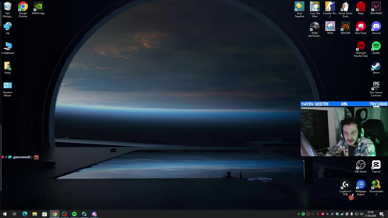Open the Logitech G HUB tray icon
Viewport: 388px width, 218px height.
(x=327, y=214)
